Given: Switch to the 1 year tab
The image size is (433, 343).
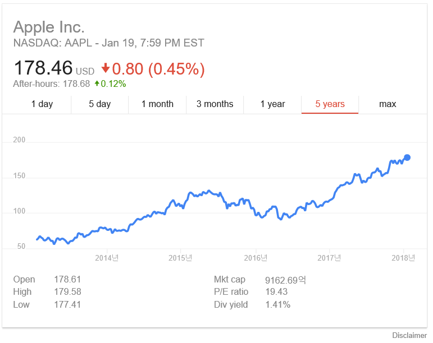Looking at the screenshot, I should coord(272,104).
